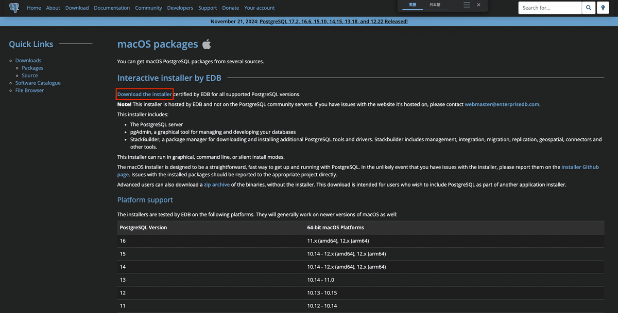Click The PostgreSQL server list item
The image size is (618, 313).
(x=157, y=124)
